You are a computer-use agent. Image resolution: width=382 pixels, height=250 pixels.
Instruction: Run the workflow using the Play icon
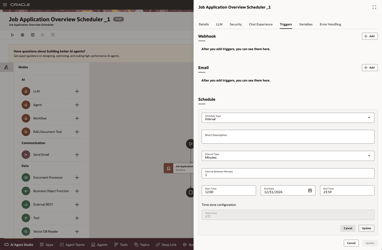[x=12, y=35]
